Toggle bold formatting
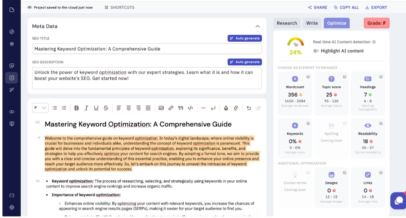The height and width of the screenshot is (218, 406). pos(77,108)
